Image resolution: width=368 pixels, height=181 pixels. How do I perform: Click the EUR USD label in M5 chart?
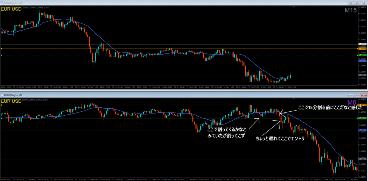click(11, 101)
